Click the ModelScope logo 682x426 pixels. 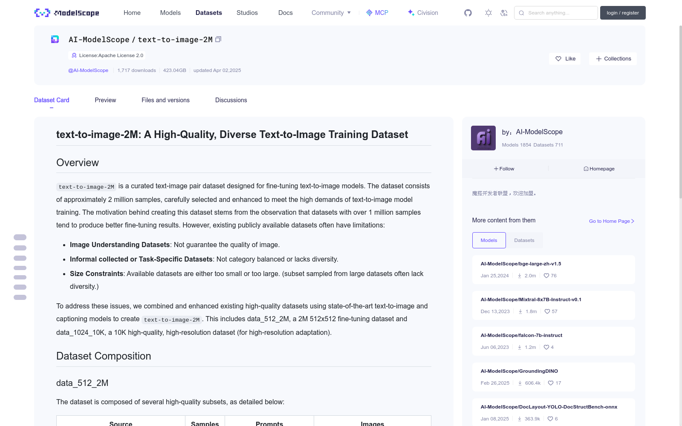click(x=66, y=13)
